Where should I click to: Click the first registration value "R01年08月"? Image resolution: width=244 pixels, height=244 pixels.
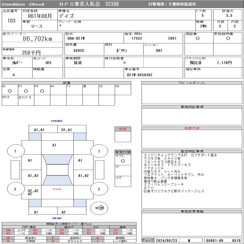pyautogui.click(x=40, y=16)
